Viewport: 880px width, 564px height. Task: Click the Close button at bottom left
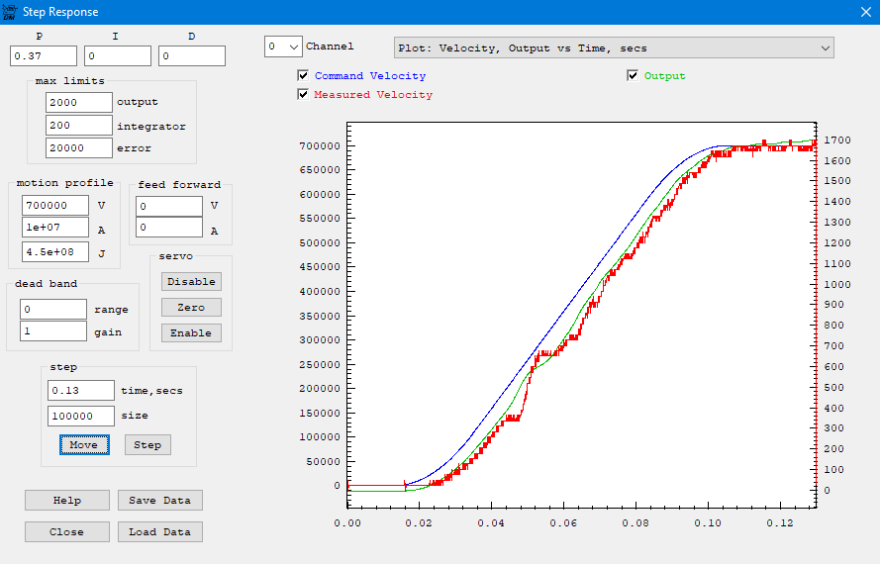pos(67,531)
